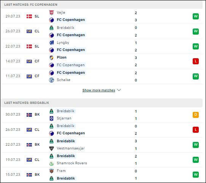Viewport: 206px width, 183px height.
Task: Select Plzen team name in 14.07.23 match
Action: (x=62, y=57)
